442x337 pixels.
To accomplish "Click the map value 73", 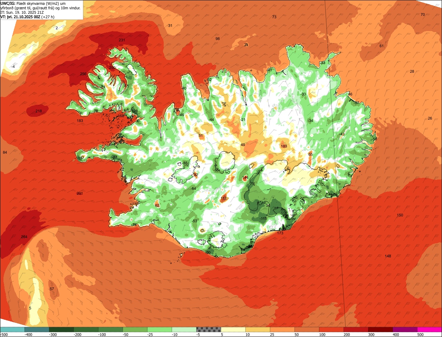I will [274, 17].
